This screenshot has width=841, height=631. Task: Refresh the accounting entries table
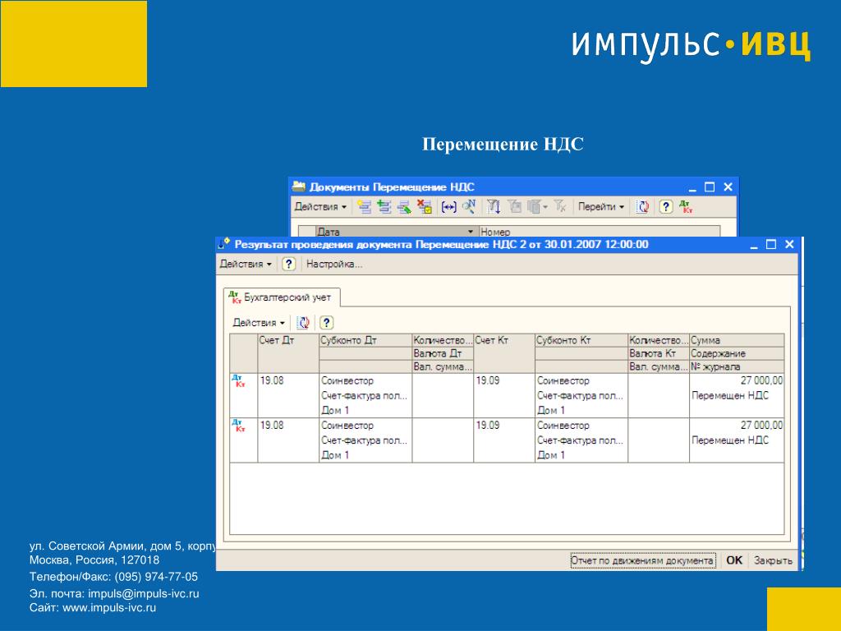304,322
